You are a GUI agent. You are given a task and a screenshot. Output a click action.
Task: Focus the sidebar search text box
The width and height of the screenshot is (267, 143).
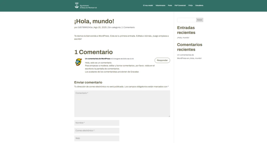[x=186, y=20]
